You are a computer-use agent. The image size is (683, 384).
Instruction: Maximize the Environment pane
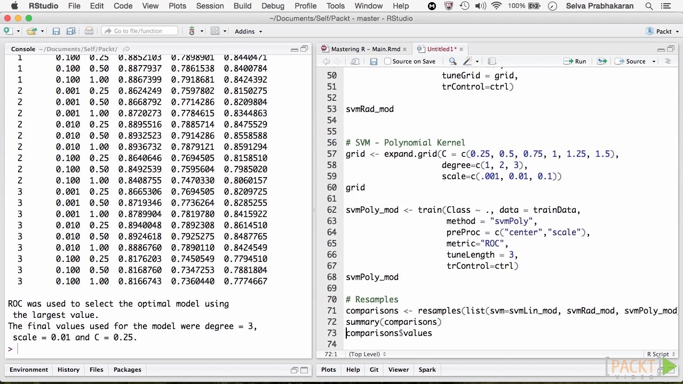(x=304, y=370)
